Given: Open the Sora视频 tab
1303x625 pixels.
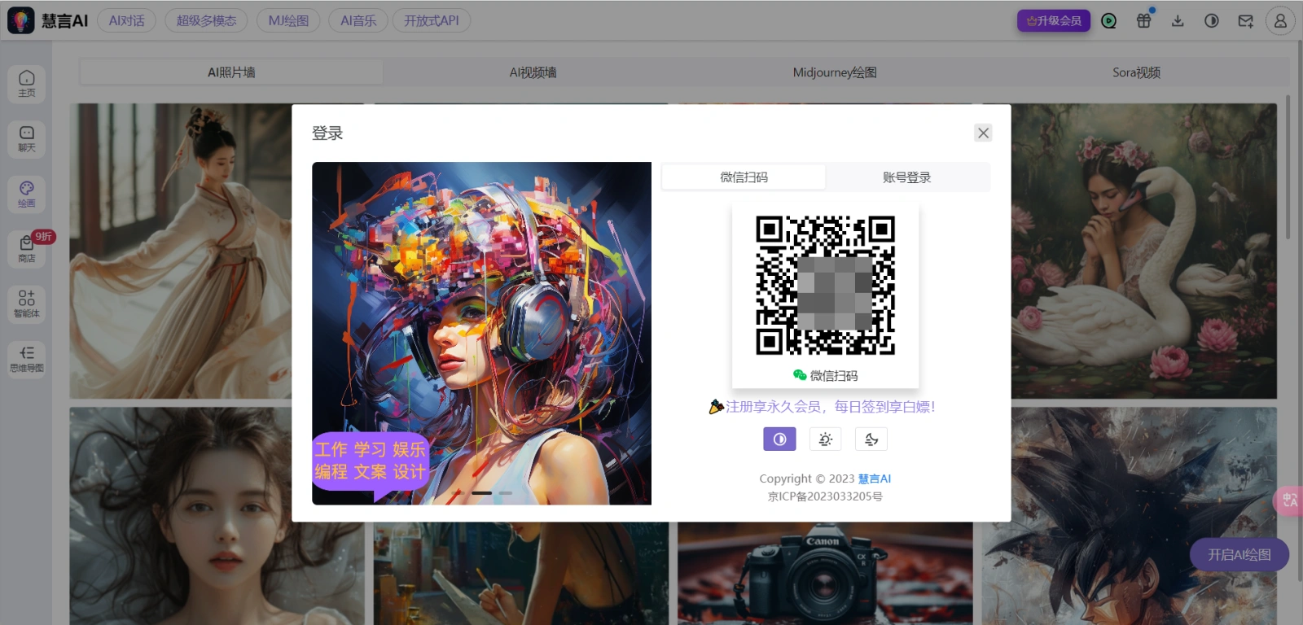Looking at the screenshot, I should pyautogui.click(x=1137, y=72).
